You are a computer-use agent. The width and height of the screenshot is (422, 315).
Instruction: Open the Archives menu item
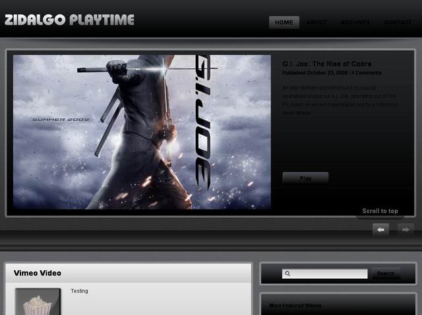tap(355, 22)
